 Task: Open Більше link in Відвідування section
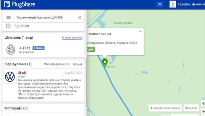tap(78, 64)
